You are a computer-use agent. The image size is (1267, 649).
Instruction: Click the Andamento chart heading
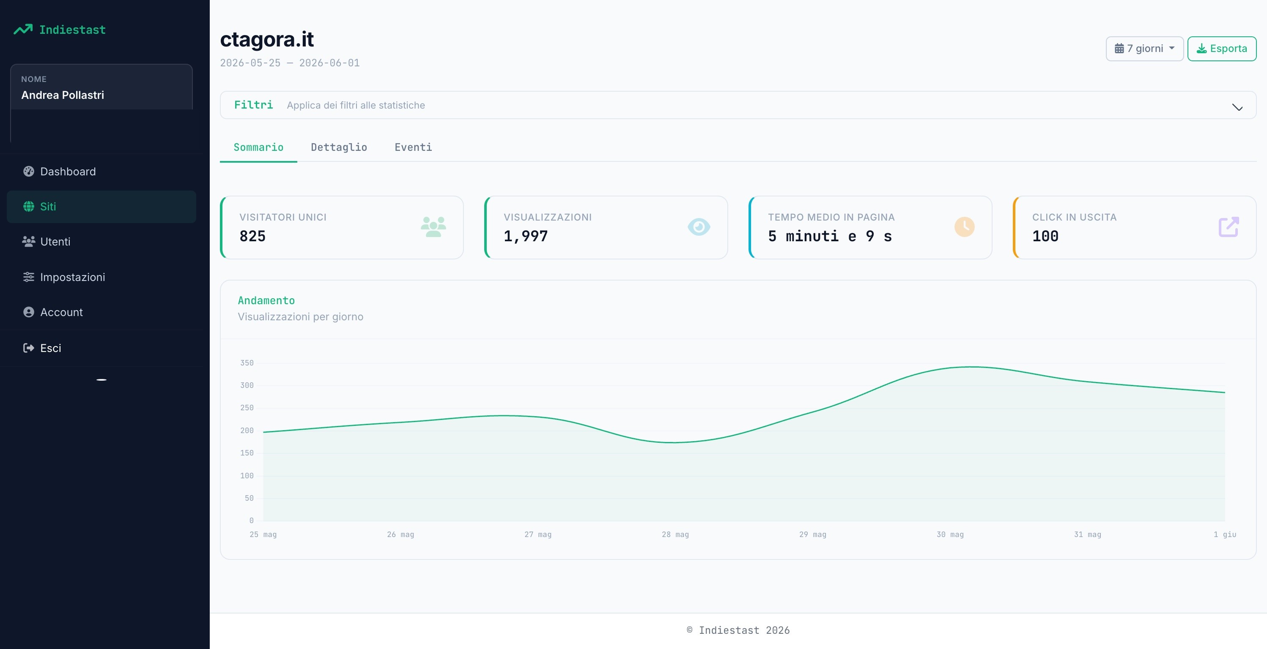click(266, 300)
